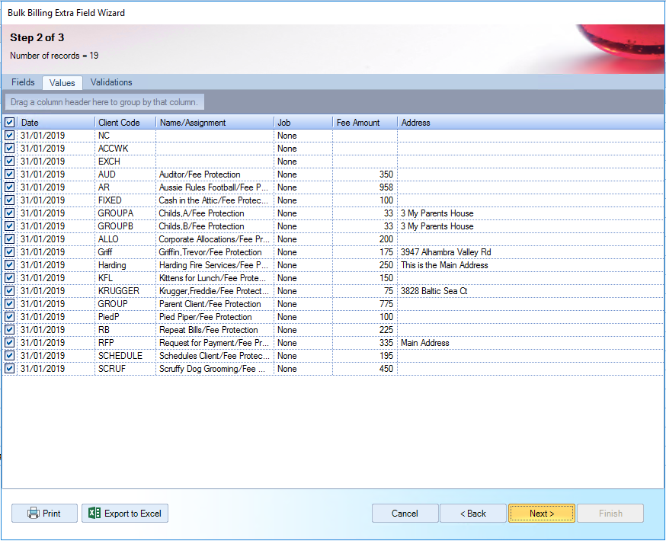This screenshot has height=541, width=666.
Task: Click the Excel icon on the Export button
Action: (x=94, y=513)
